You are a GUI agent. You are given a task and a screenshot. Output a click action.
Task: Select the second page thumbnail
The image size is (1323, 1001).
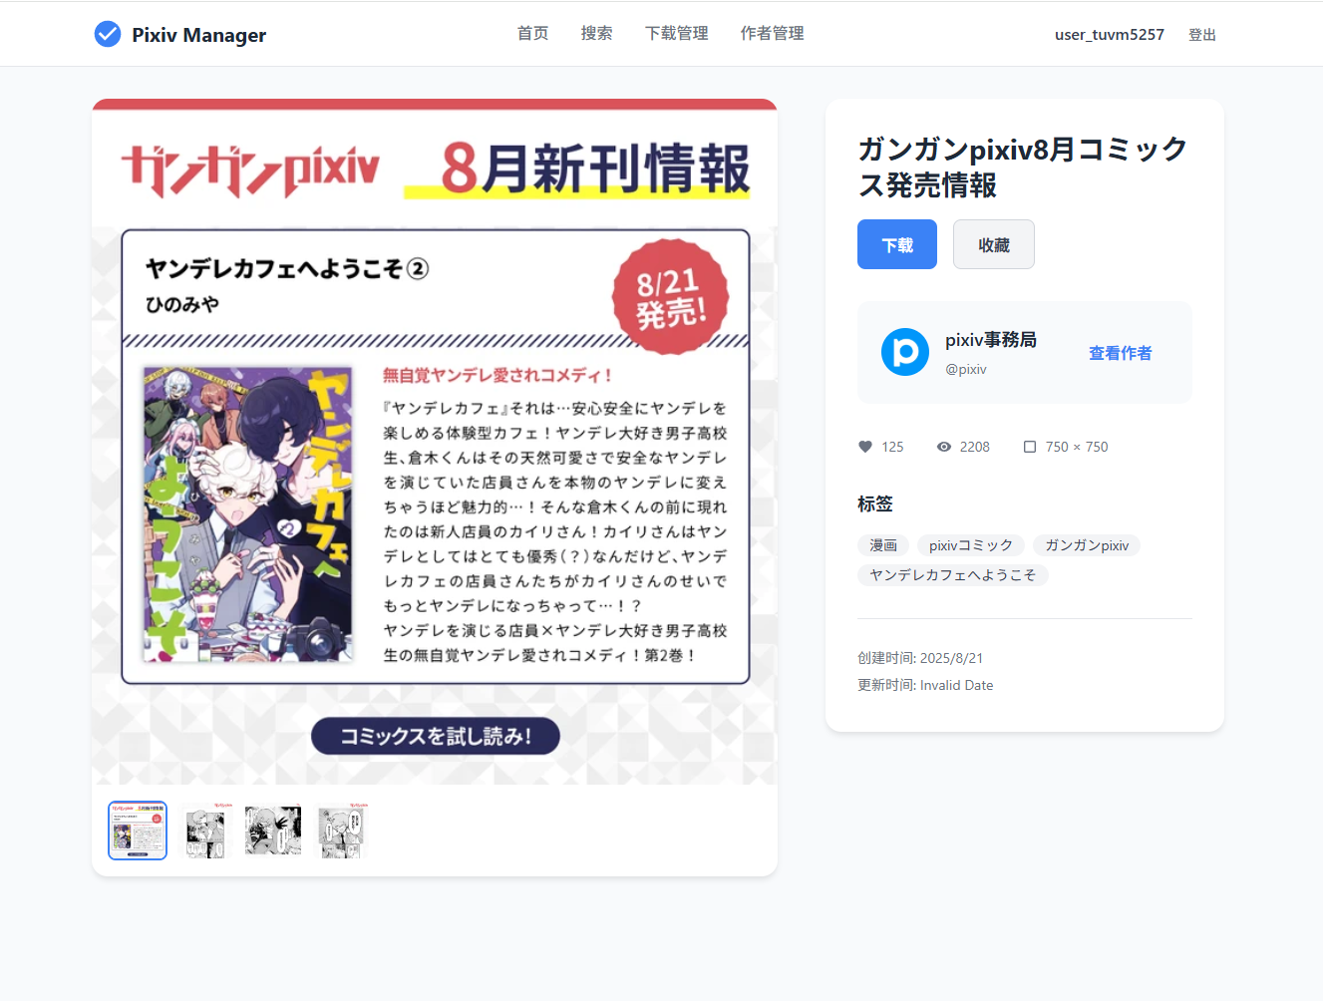coord(205,831)
